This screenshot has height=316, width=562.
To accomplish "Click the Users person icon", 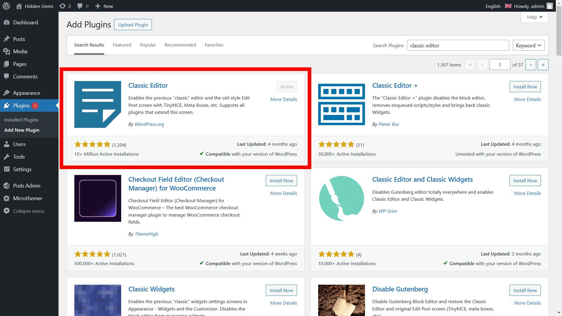I will [6, 144].
